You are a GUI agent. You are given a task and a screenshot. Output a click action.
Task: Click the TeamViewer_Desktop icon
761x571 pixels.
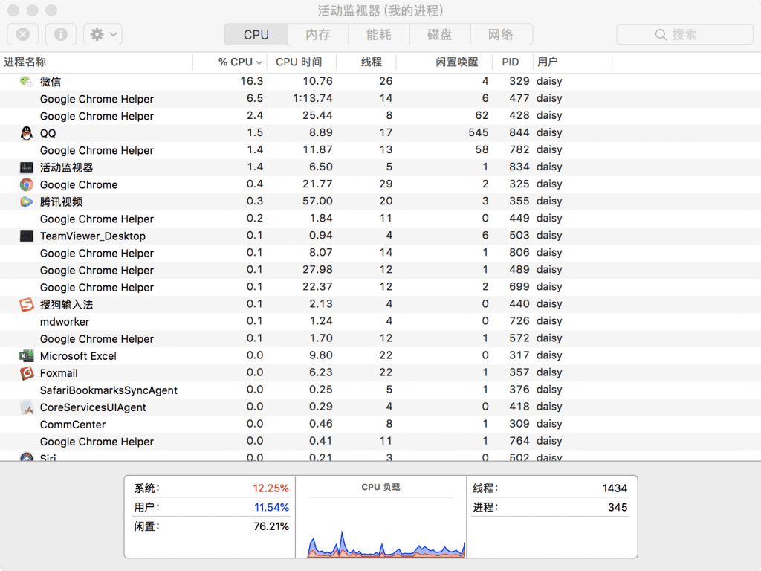click(x=27, y=236)
